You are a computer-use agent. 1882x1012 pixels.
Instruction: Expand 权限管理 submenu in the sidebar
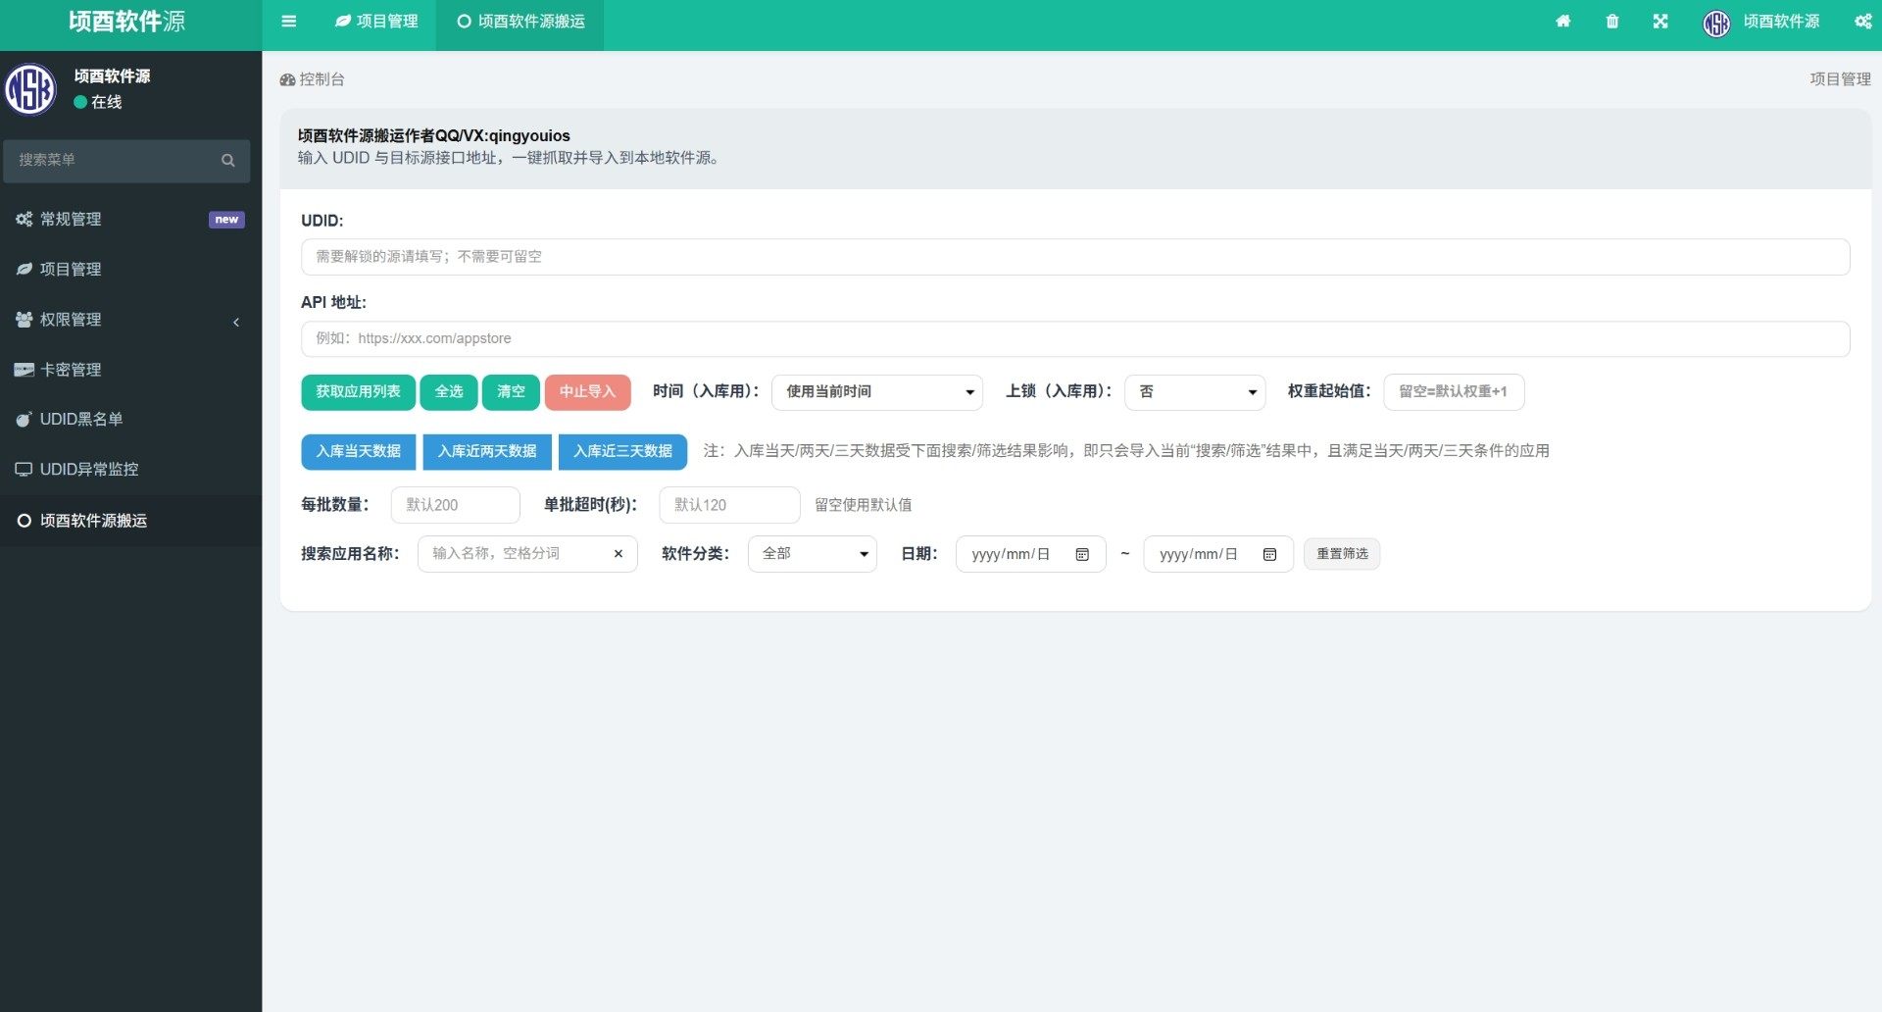130,320
